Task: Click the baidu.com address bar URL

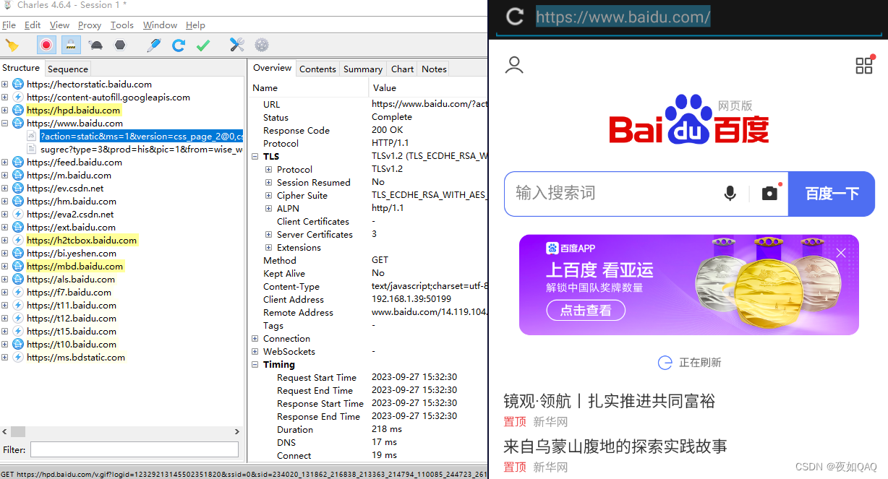Action: coord(623,17)
